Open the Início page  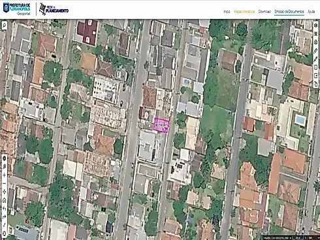click(x=227, y=12)
